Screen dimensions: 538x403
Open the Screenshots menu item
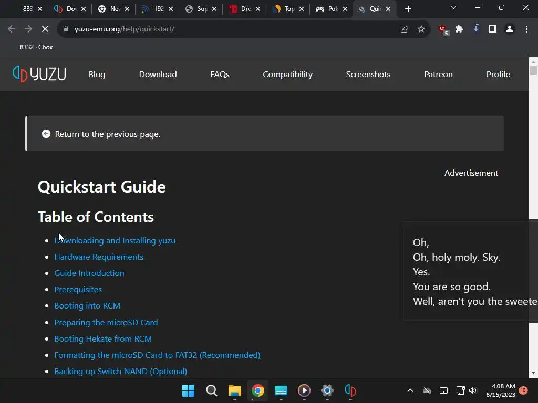368,74
